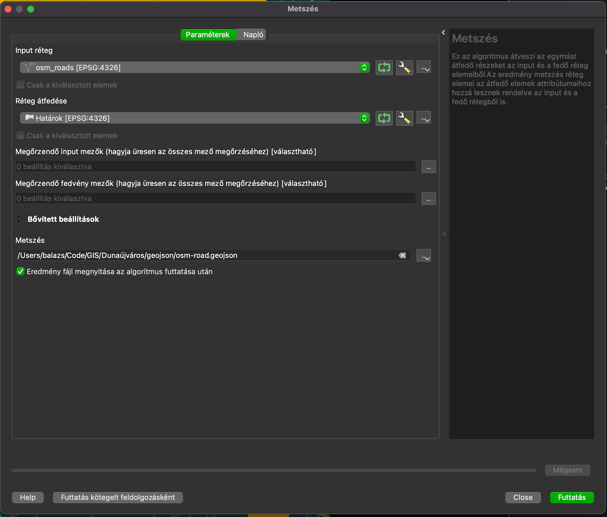The image size is (607, 517).
Task: Open Metszés output destination options button
Action: [x=424, y=255]
